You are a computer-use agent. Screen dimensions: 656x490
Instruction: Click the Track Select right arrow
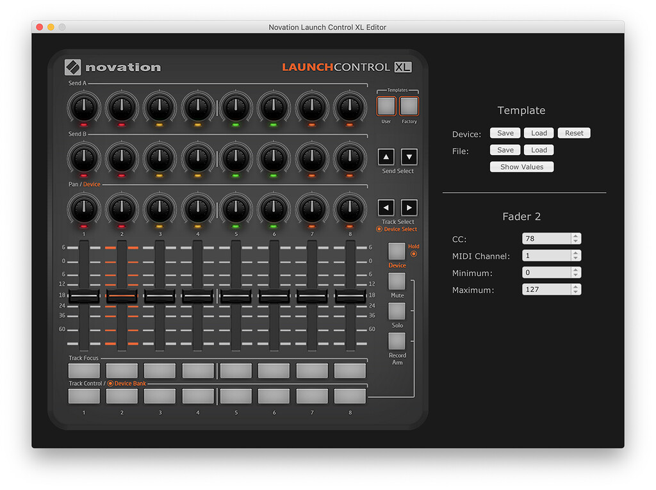(409, 208)
